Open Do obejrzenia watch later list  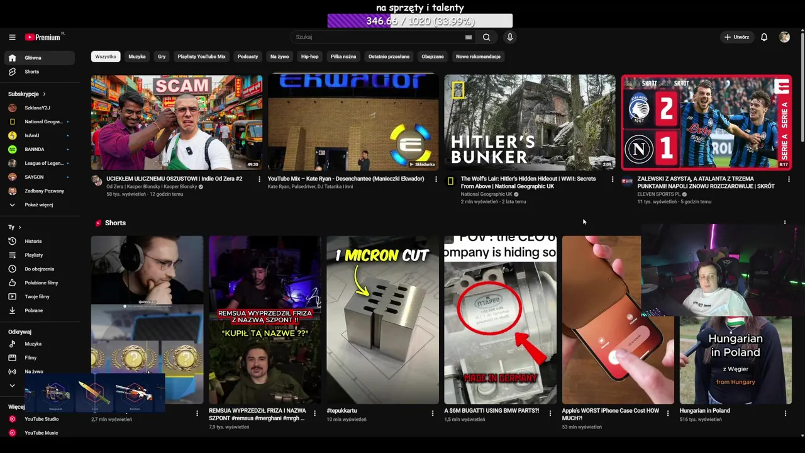(39, 269)
